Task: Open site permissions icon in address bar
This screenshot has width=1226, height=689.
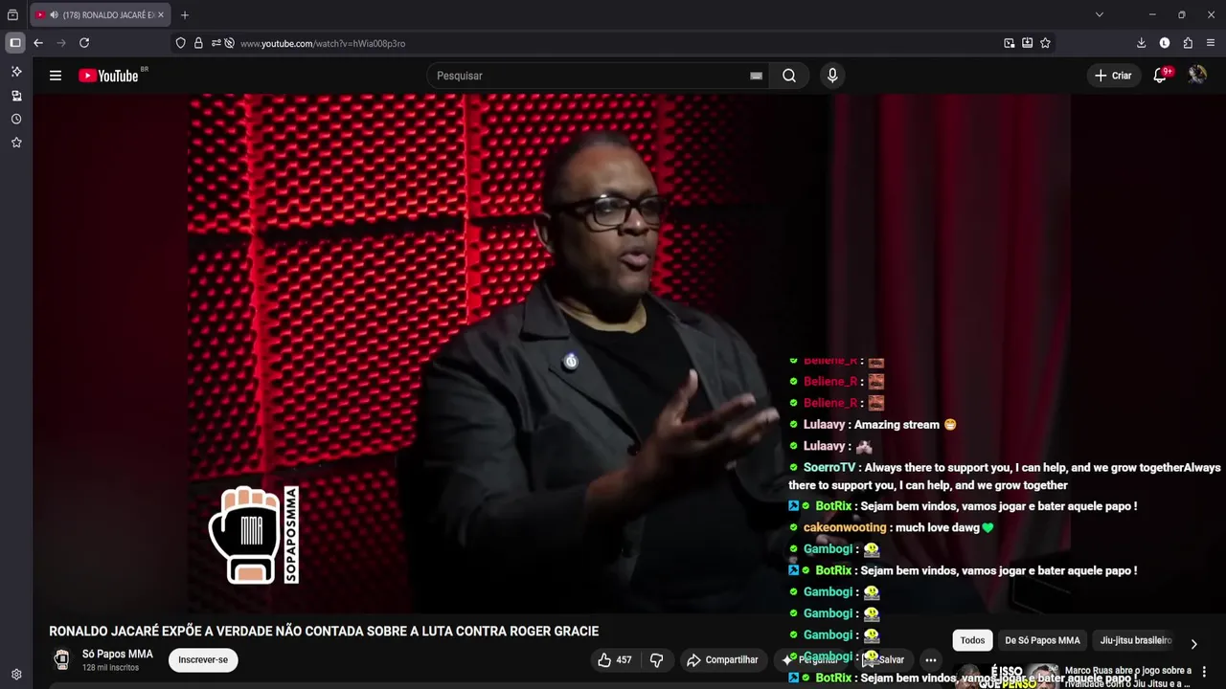Action: click(216, 43)
